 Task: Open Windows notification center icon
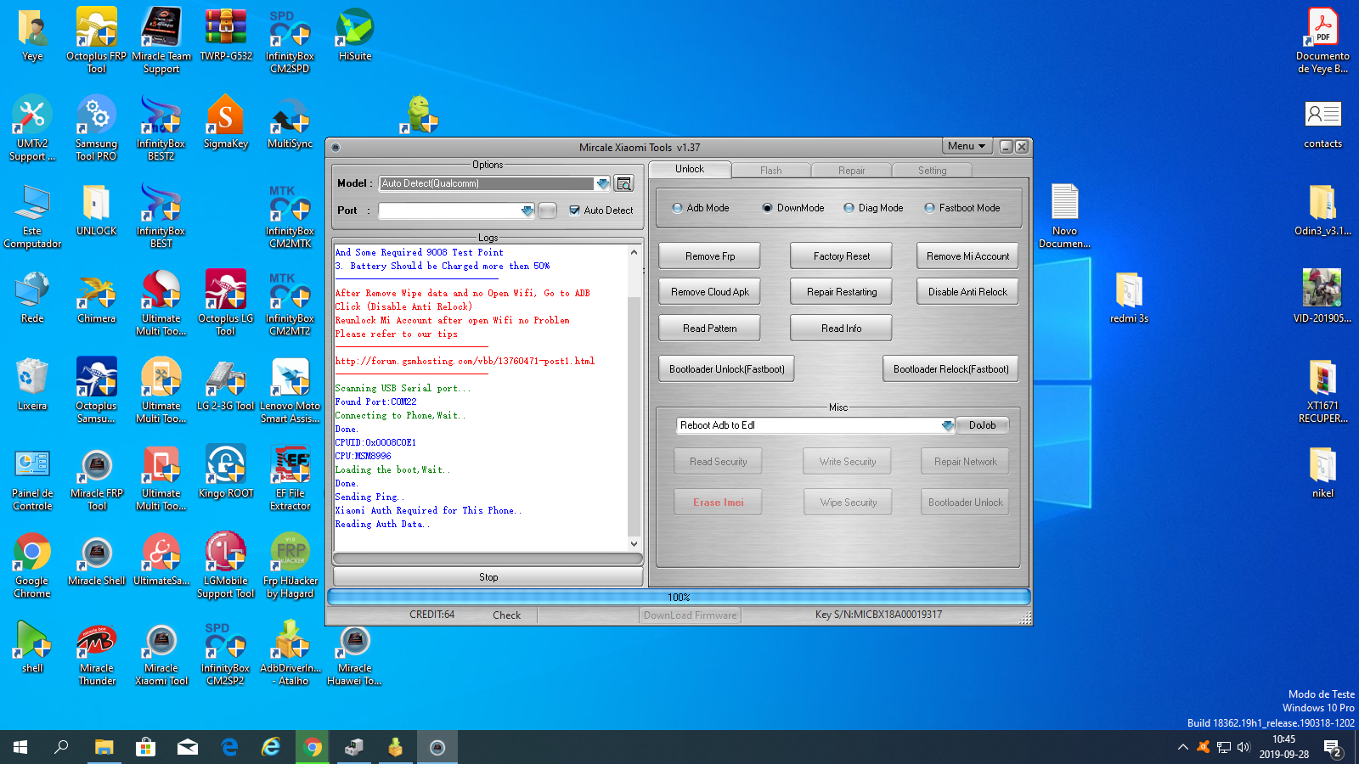[x=1332, y=747]
